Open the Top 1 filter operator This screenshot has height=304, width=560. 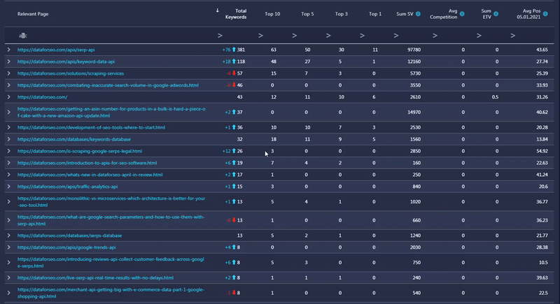362,35
